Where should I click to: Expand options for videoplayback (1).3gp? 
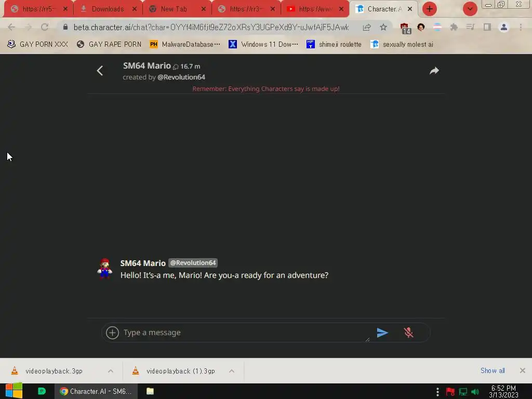(232, 371)
